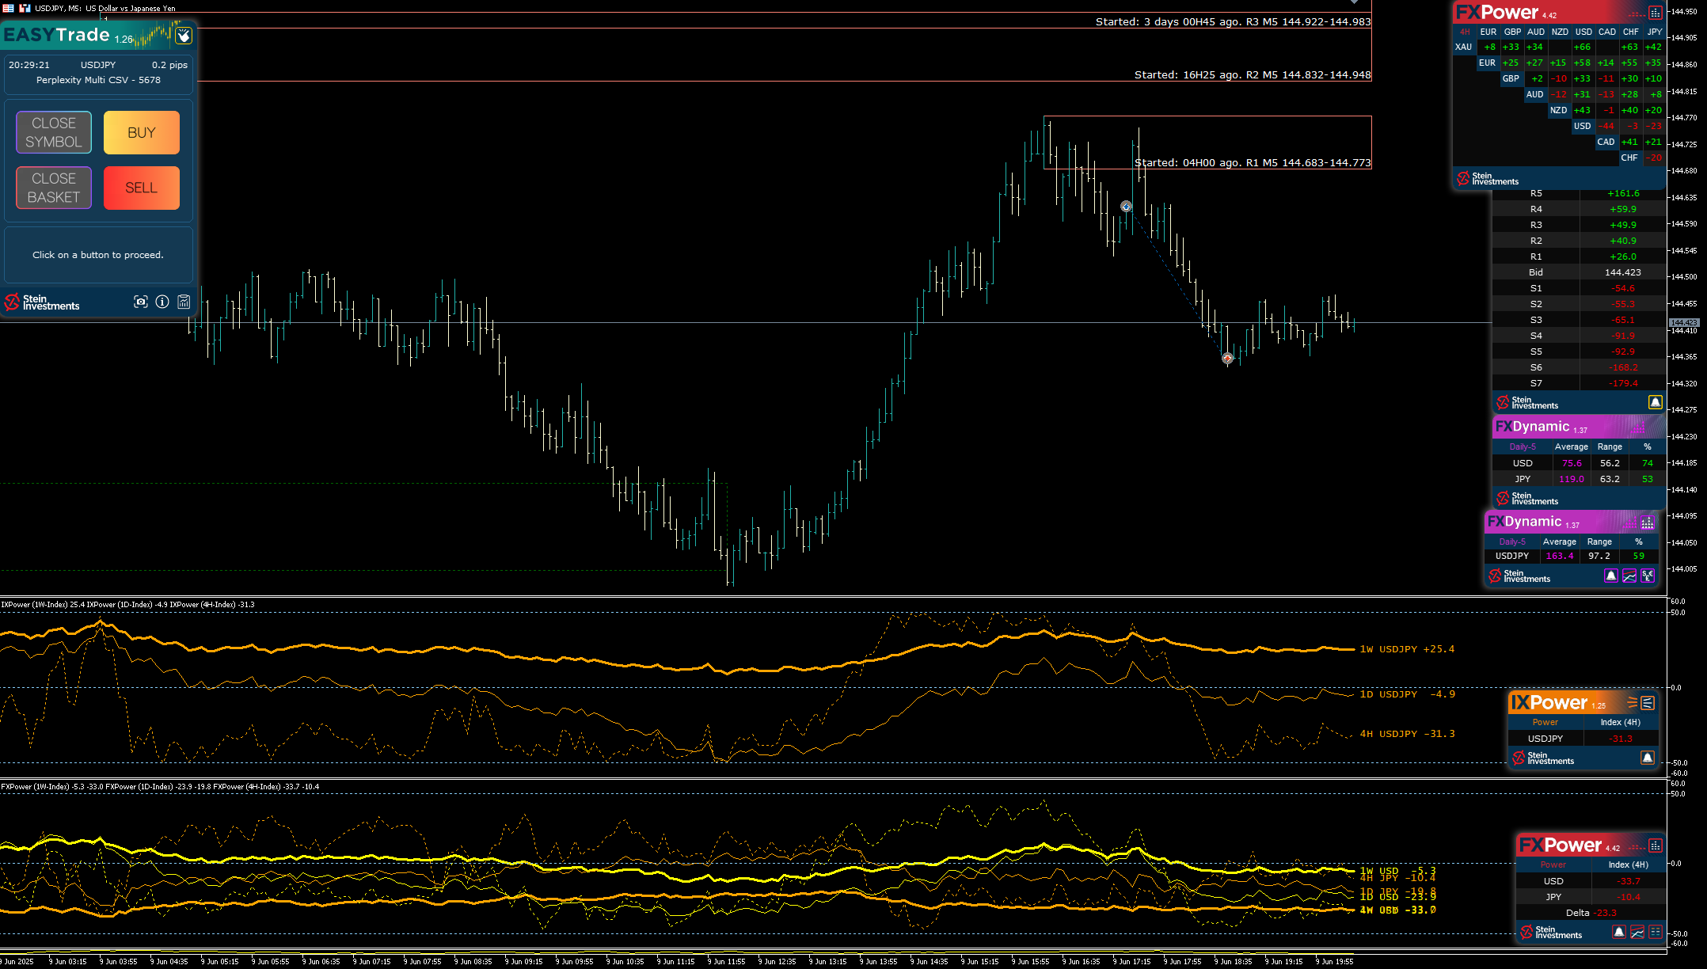Viewport: 1707px width, 969px height.
Task: Toggle FXPower matrix panel header icon
Action: [x=1656, y=13]
